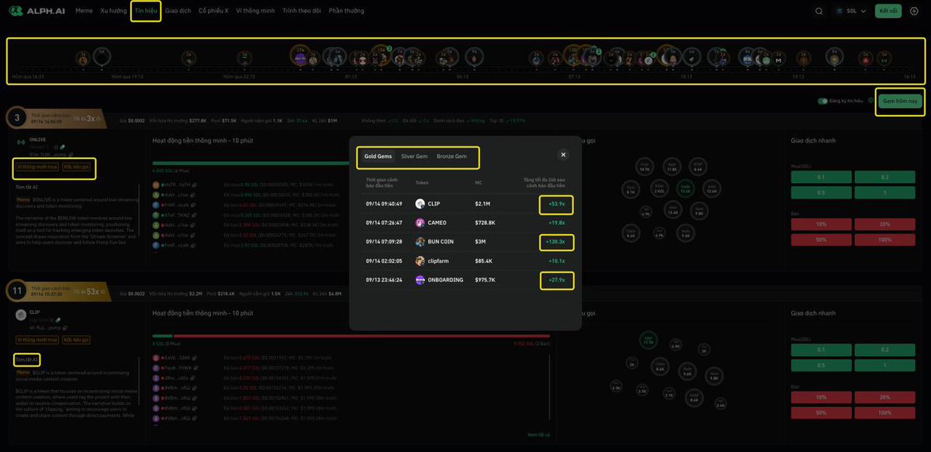Click the CLIP row's +53.9x value
The width and height of the screenshot is (931, 452).
pos(555,204)
